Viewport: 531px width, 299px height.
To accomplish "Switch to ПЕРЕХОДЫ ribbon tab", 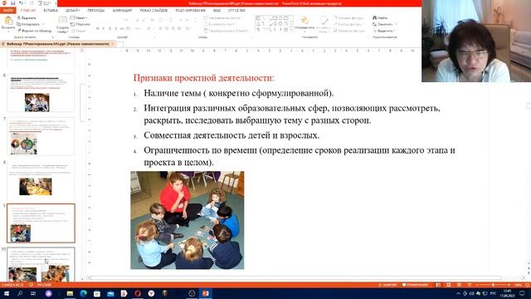I will pyautogui.click(x=96, y=11).
